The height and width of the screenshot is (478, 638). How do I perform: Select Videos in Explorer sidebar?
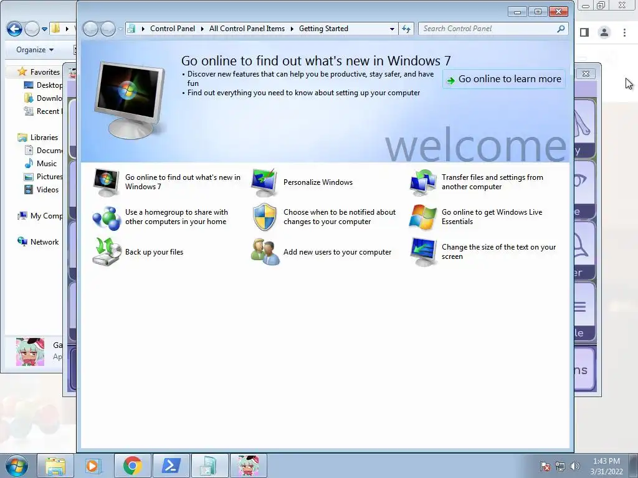coord(47,189)
